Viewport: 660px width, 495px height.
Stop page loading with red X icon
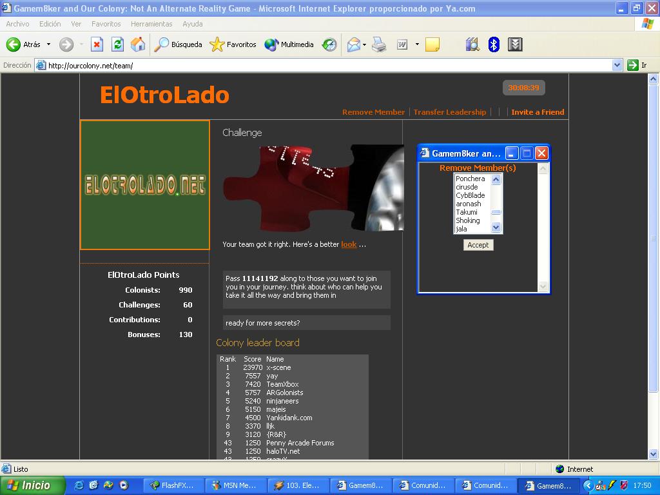[x=97, y=44]
